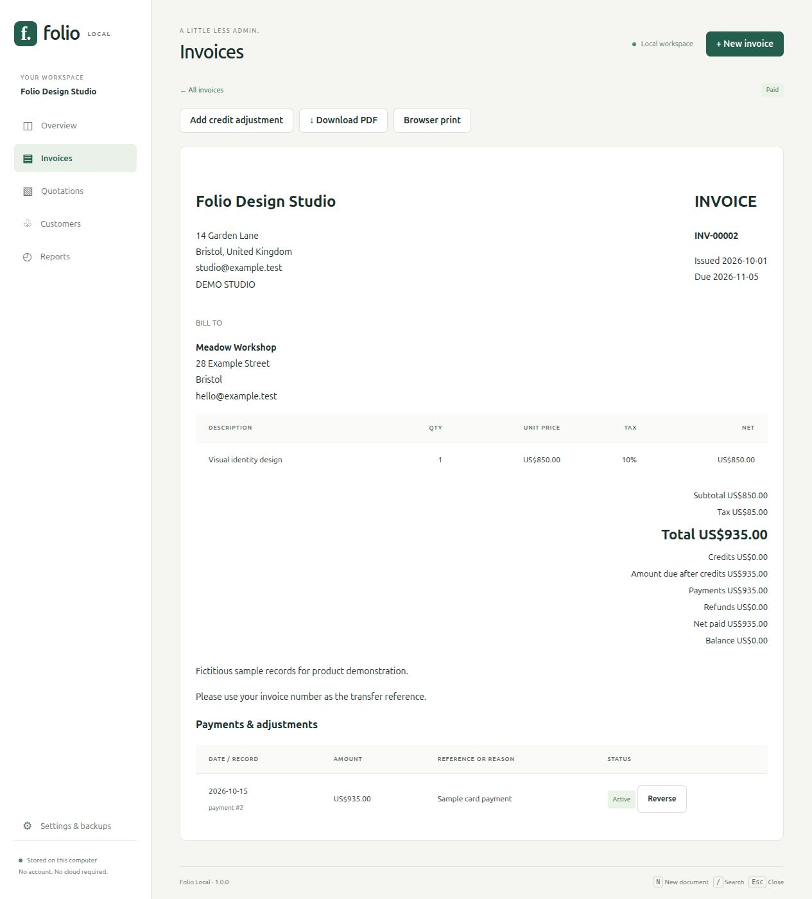Click the Customers sidebar icon
This screenshot has width=812, height=899.
coord(28,223)
